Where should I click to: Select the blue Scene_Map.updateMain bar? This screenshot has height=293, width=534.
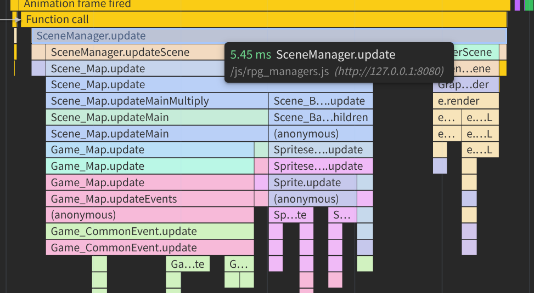(157, 134)
